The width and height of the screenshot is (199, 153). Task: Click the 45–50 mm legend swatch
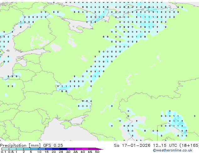pyautogui.click(x=92, y=149)
